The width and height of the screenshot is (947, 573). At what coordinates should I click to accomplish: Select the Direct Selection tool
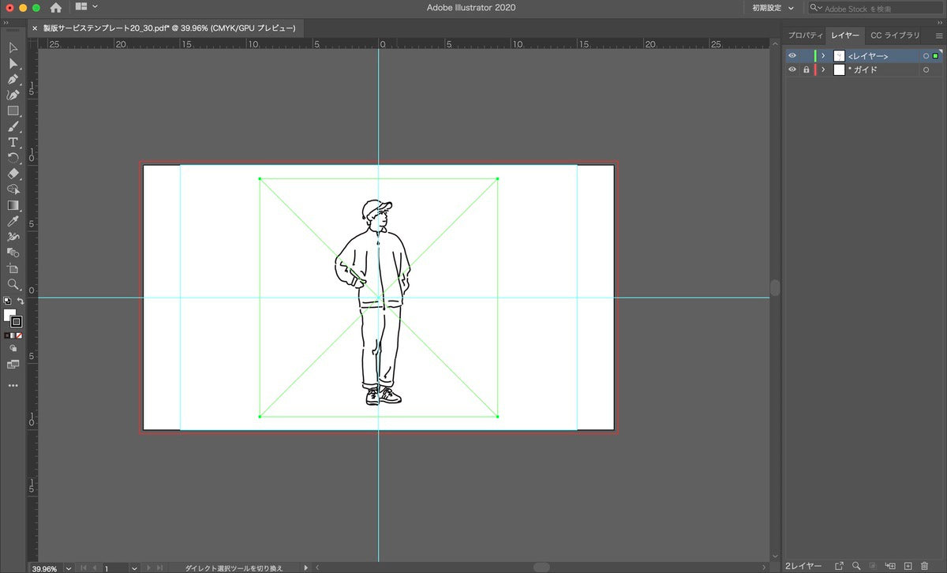[13, 64]
